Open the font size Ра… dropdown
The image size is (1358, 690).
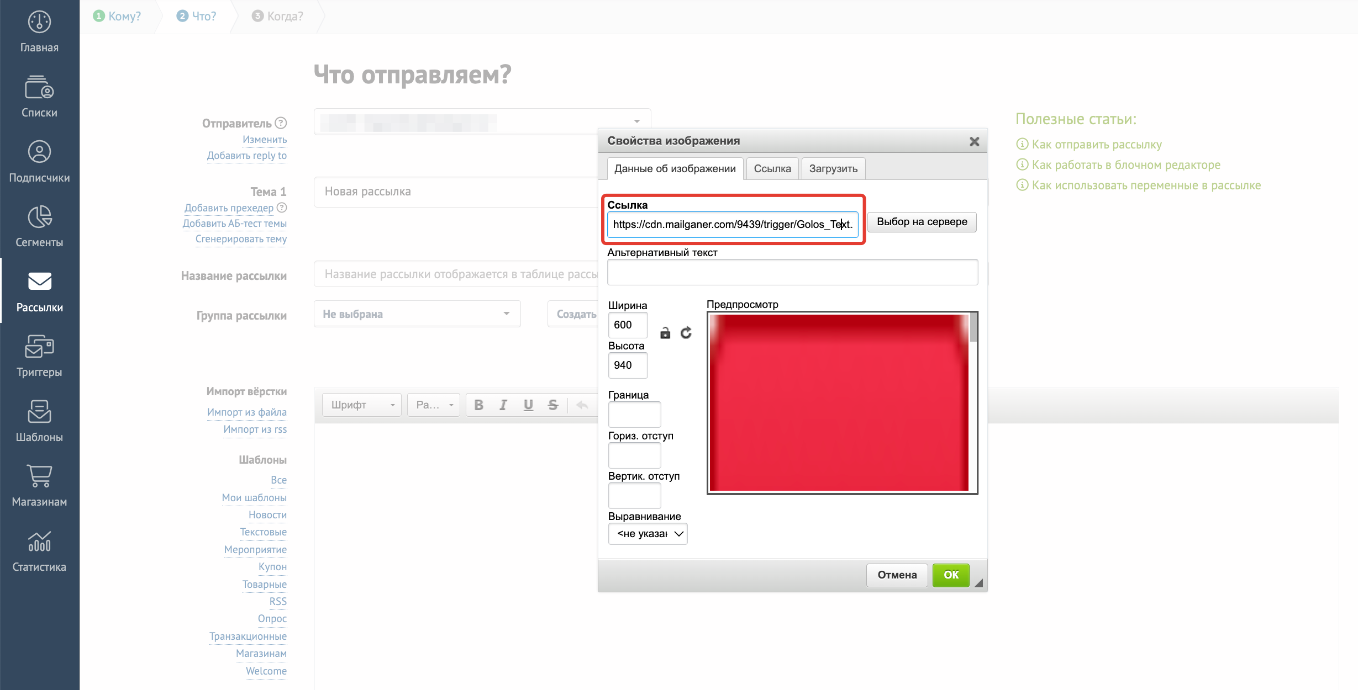click(434, 405)
